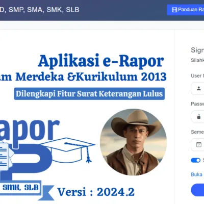Click the padlock icon in password field

[198, 117]
